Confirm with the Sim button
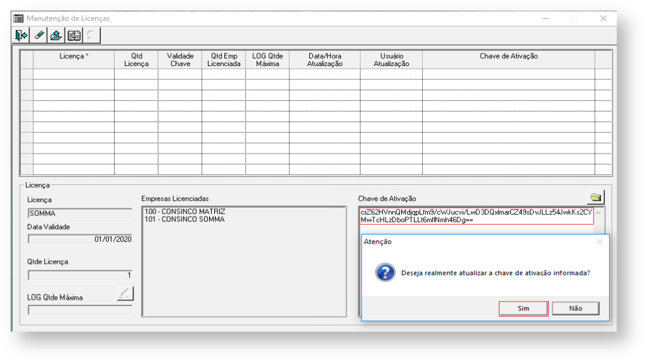The width and height of the screenshot is (647, 362). tap(524, 308)
